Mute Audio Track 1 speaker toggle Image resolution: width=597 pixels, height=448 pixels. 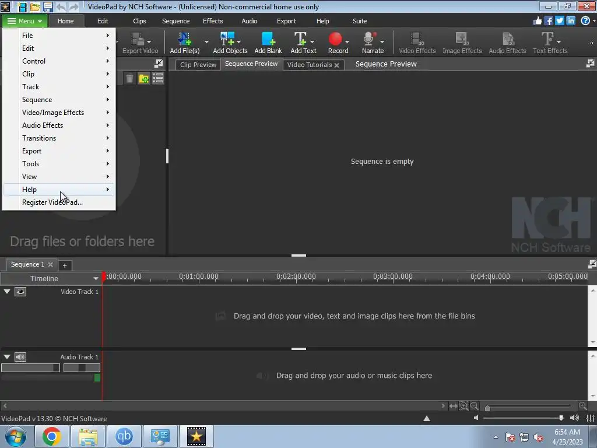pos(20,357)
